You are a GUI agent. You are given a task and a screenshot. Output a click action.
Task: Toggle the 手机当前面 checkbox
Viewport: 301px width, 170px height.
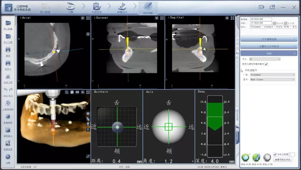coord(275,154)
